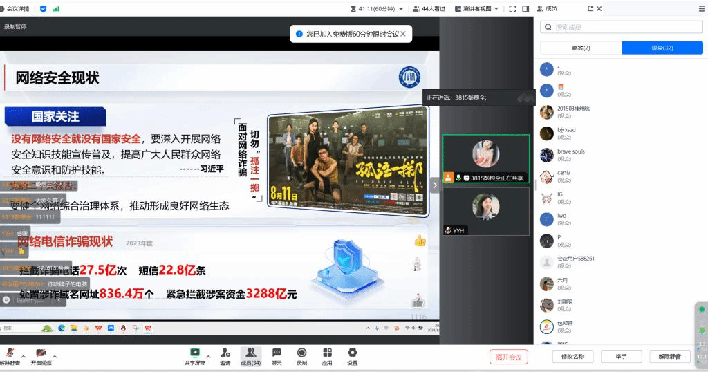
Task: Click the Unmute (解除静音) panel button
Action: coord(669,356)
